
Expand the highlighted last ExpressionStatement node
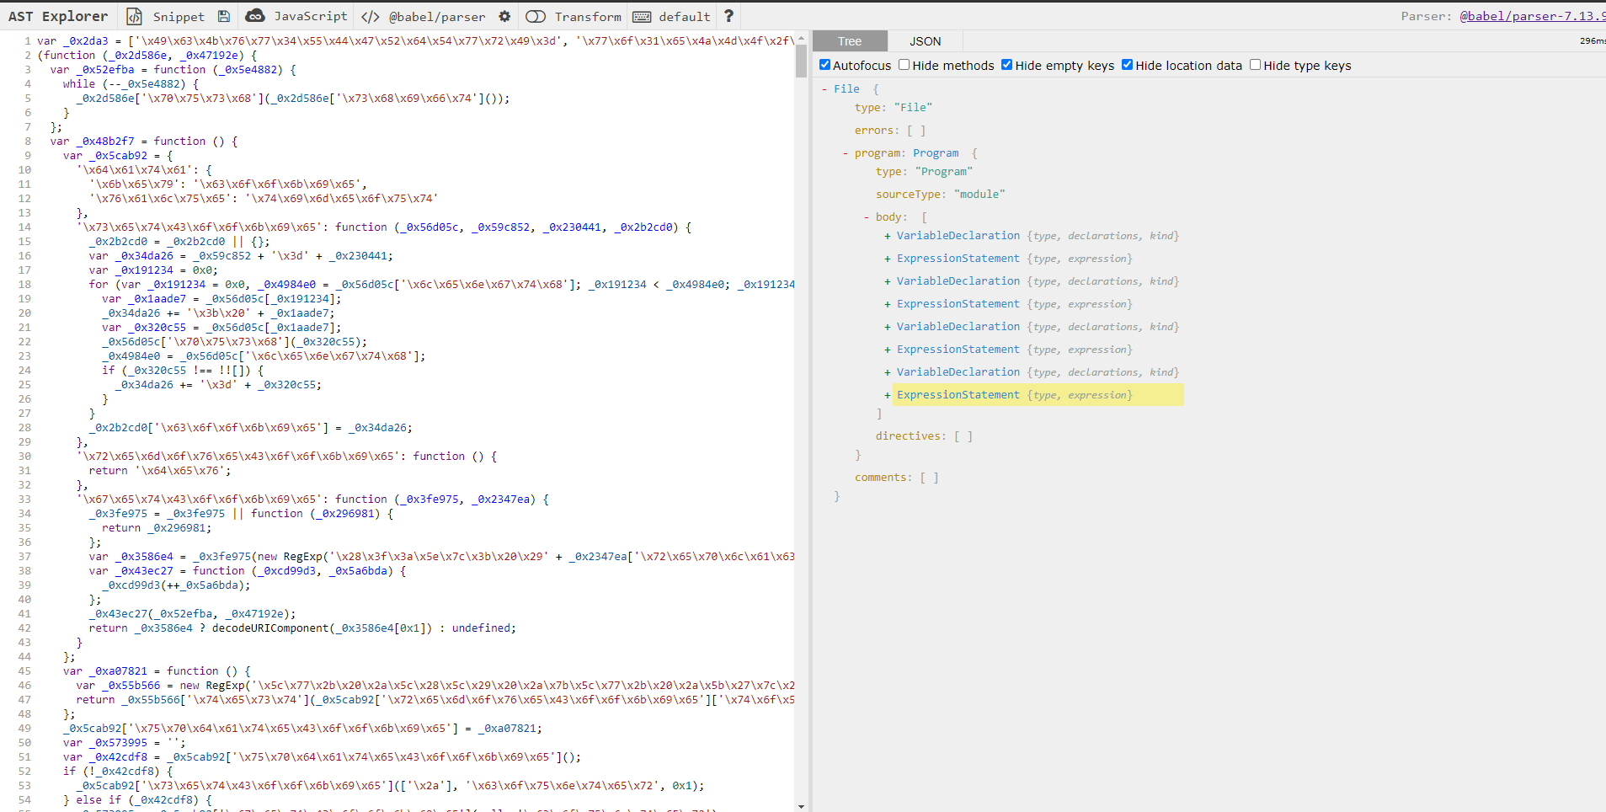888,395
